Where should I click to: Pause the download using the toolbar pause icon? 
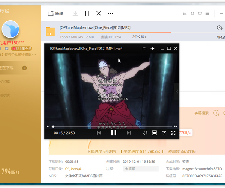87,14
